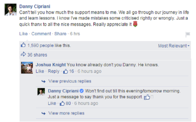Expand View more replies
196x122 pixels.
[66, 113]
